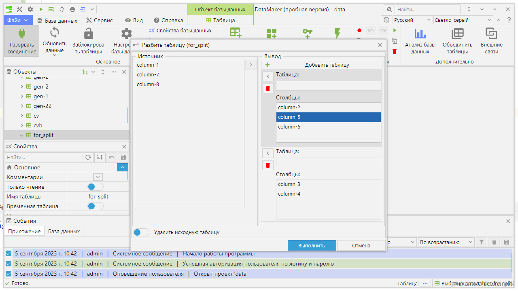Toggle the Только чтение switch
The image size is (518, 291).
(96, 187)
